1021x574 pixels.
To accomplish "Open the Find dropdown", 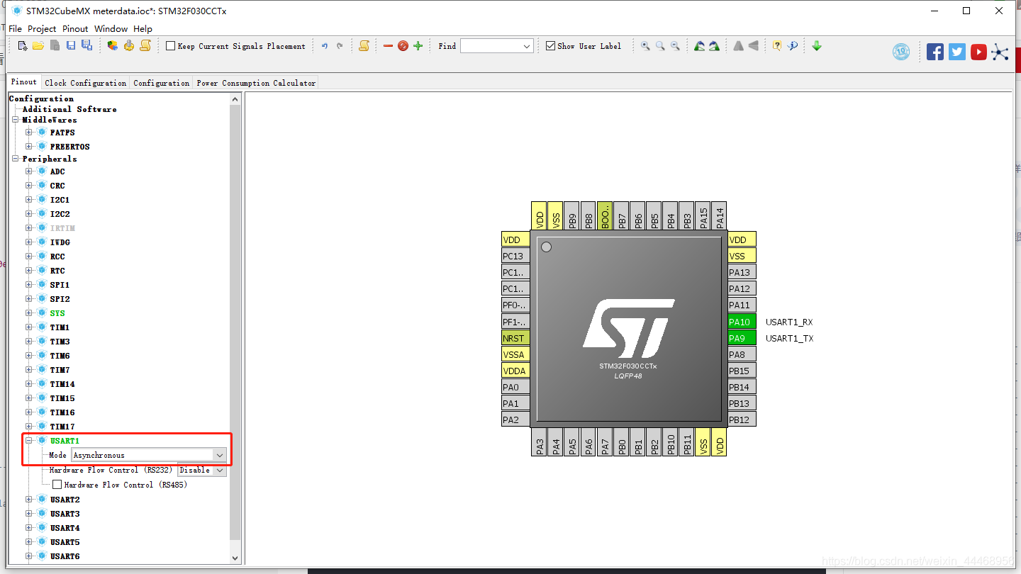I will coord(527,46).
